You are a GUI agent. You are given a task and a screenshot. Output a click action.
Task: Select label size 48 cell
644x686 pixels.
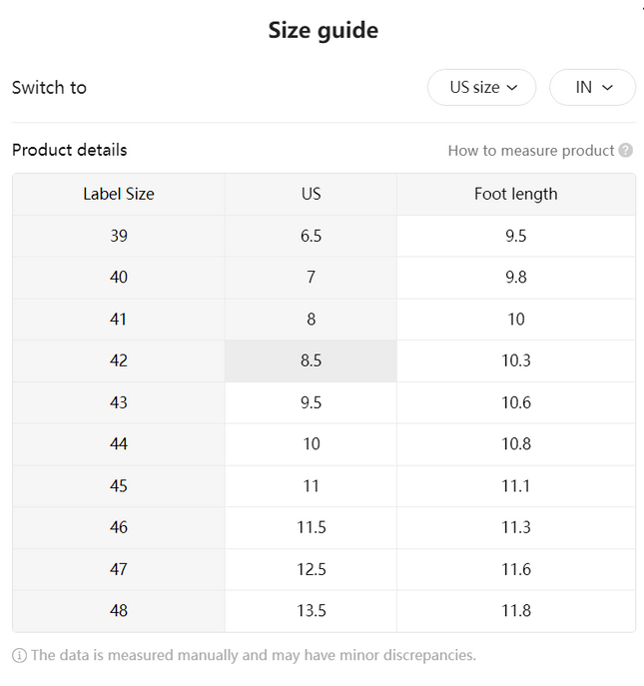pos(119,611)
